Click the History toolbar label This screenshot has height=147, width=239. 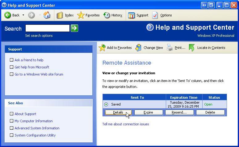[117, 15]
